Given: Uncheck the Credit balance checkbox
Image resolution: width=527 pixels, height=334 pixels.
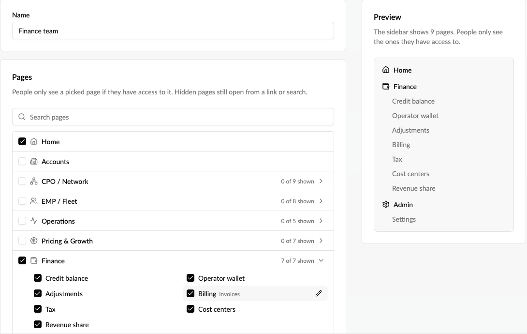Looking at the screenshot, I should [38, 278].
